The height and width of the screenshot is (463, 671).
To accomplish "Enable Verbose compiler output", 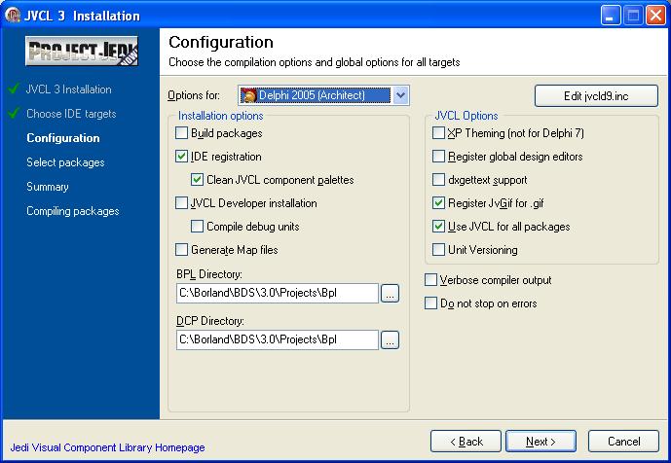I will pos(431,280).
